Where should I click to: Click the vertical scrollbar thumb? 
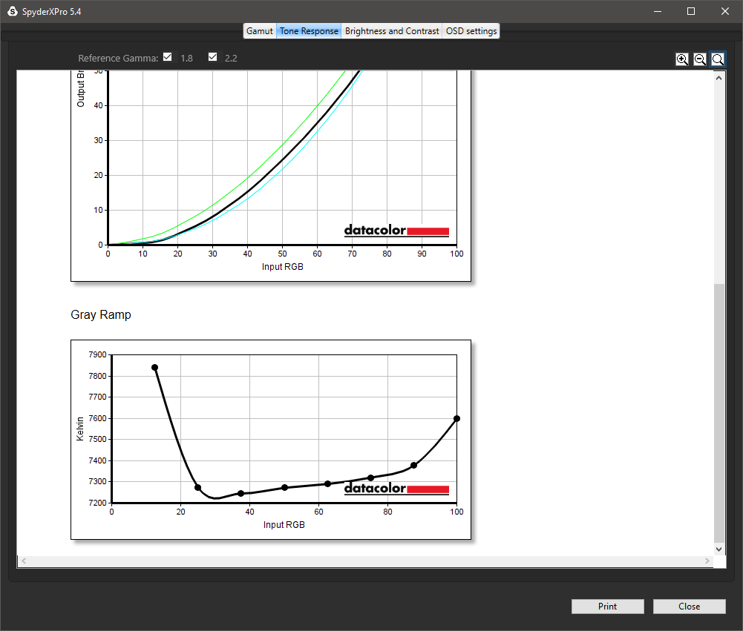(719, 413)
